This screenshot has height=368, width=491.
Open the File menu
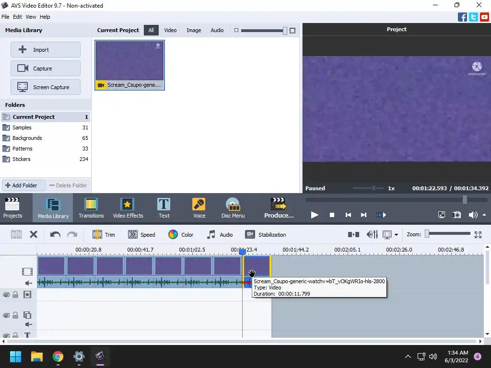(5, 17)
